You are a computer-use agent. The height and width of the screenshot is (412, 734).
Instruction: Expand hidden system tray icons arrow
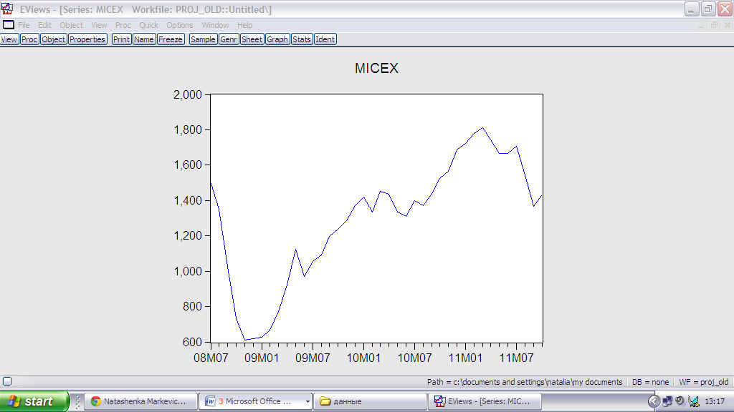pyautogui.click(x=654, y=401)
